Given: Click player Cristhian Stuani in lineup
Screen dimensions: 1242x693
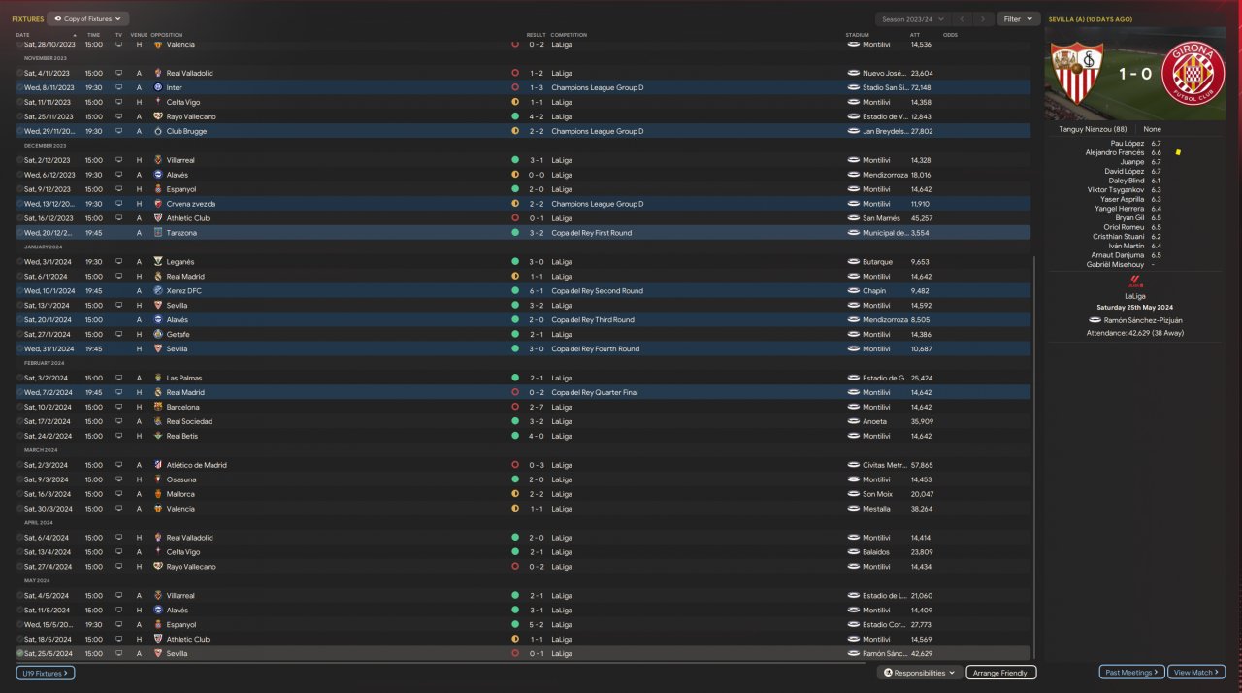Looking at the screenshot, I should [1118, 237].
